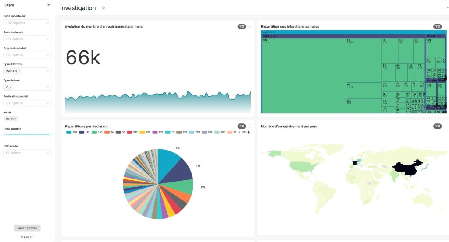Viewport: 449px width, 242px height.
Task: Click the Repartitions par declarant chart title
Action: point(86,126)
